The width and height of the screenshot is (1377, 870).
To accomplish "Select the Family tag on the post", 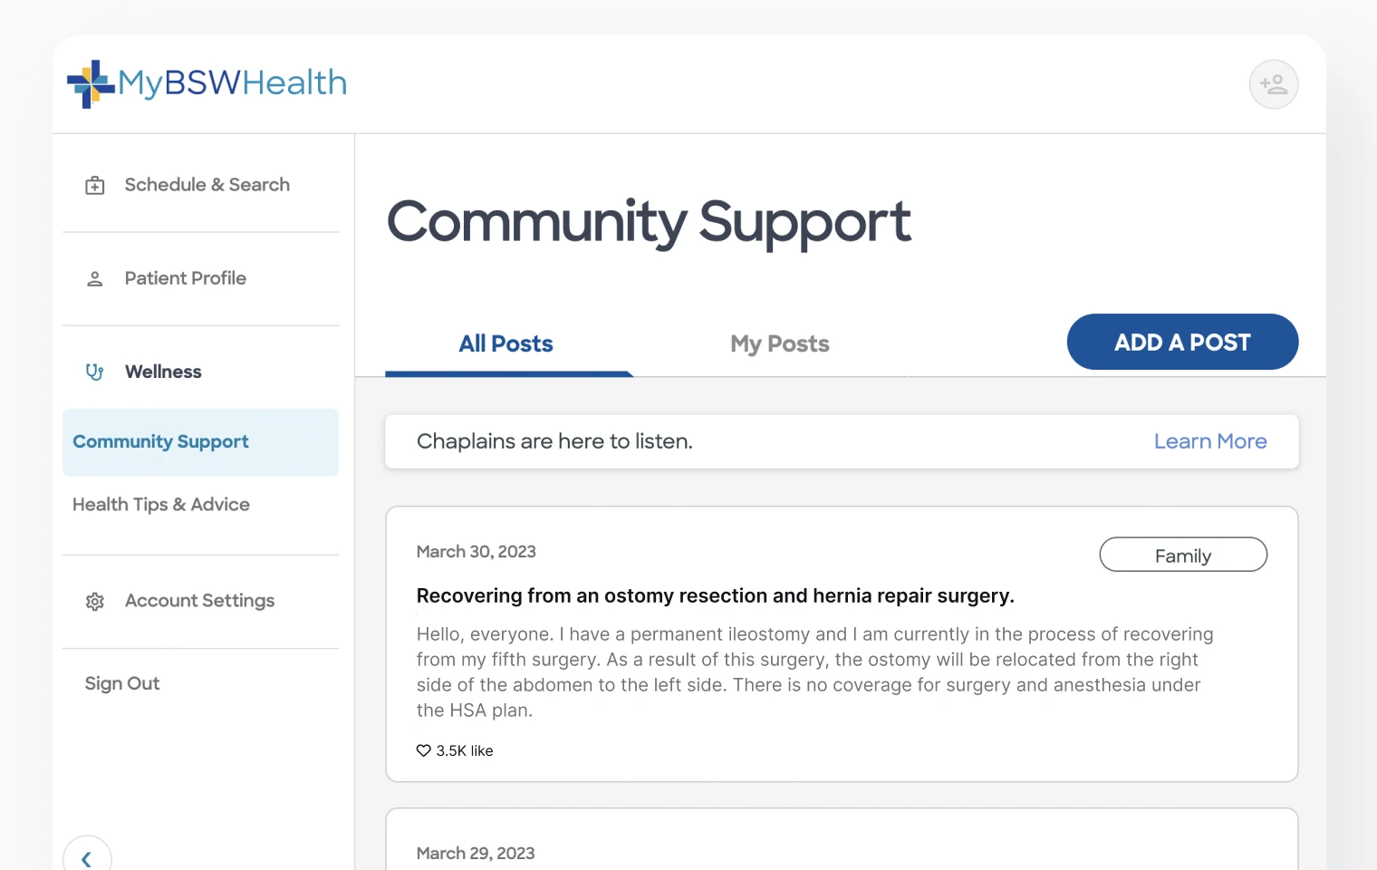I will [1182, 556].
